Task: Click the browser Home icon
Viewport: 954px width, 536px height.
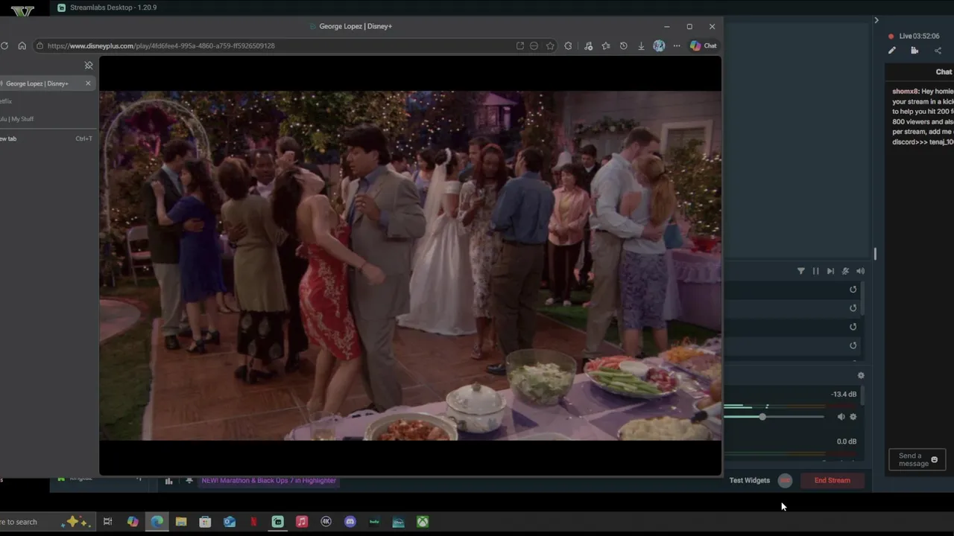Action: (x=22, y=45)
